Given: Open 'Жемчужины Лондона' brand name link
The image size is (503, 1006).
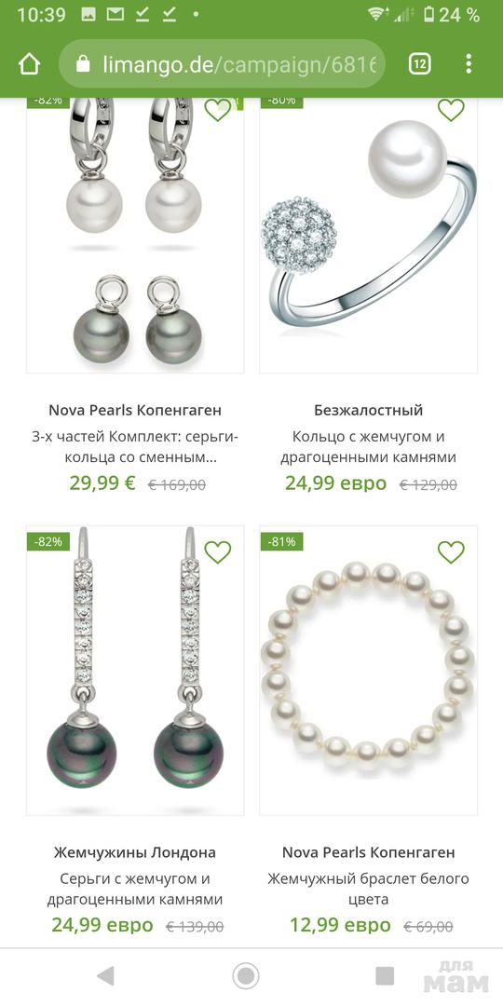Looking at the screenshot, I should tap(135, 852).
